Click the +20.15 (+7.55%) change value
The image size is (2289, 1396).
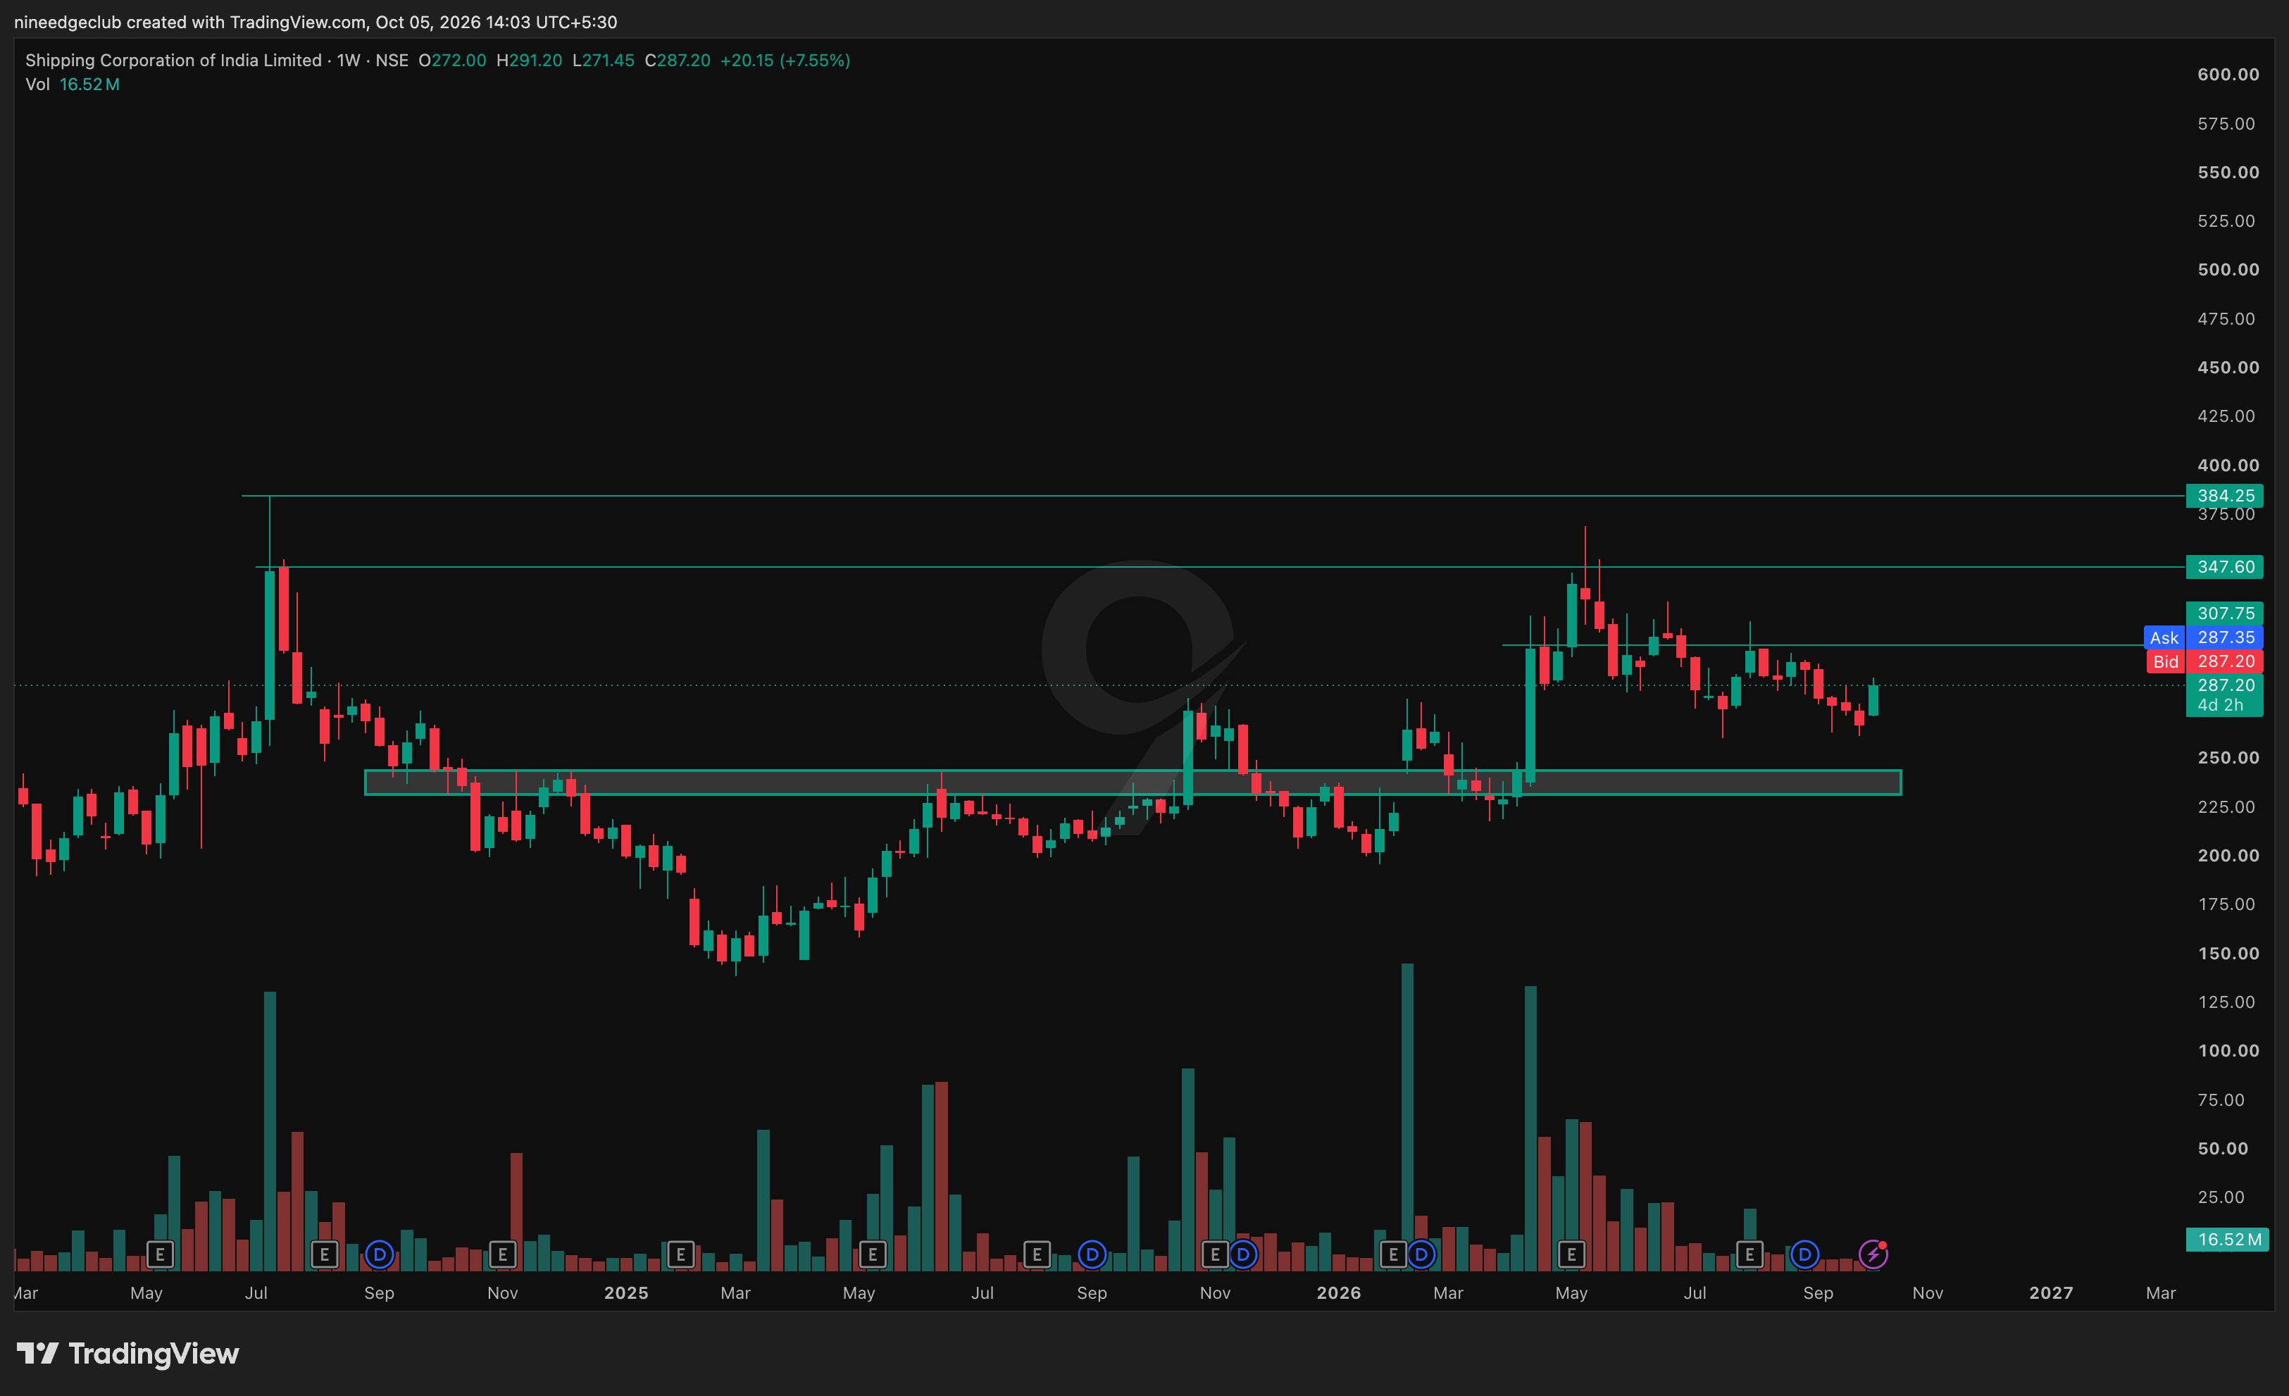(x=785, y=61)
